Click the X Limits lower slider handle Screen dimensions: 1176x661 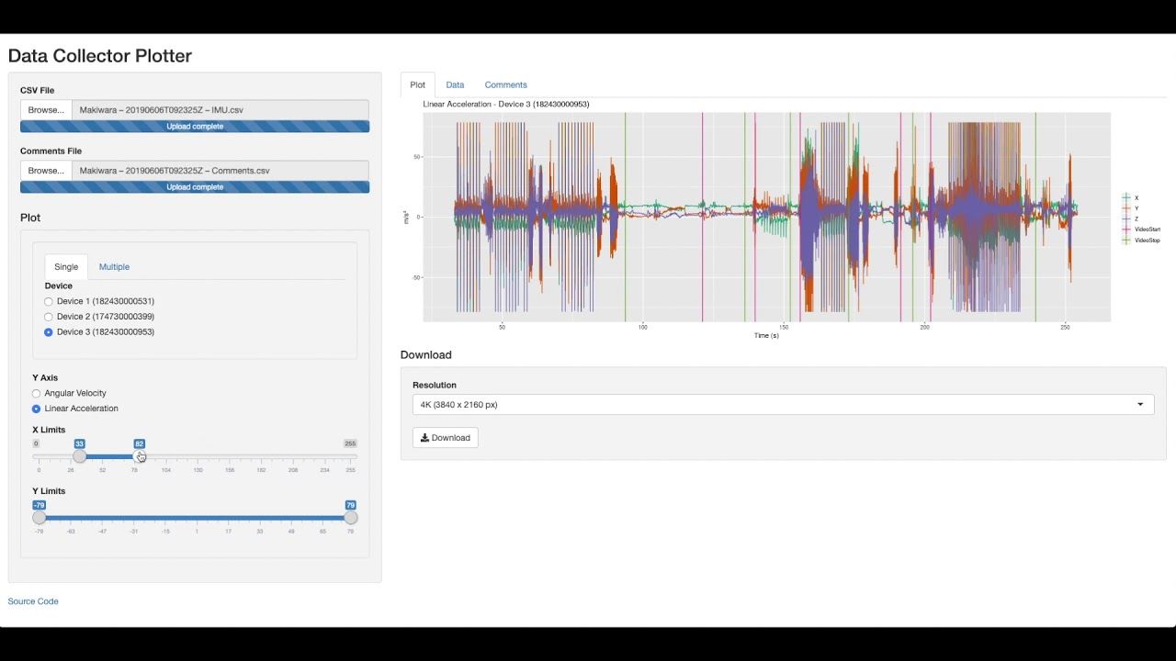point(80,456)
